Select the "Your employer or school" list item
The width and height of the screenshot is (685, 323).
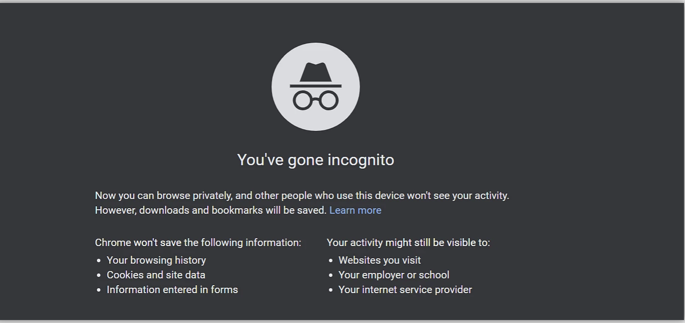coord(394,275)
